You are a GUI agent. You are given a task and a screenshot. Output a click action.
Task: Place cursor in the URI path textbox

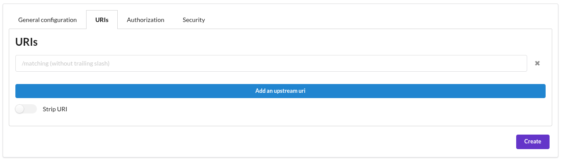[x=271, y=63]
